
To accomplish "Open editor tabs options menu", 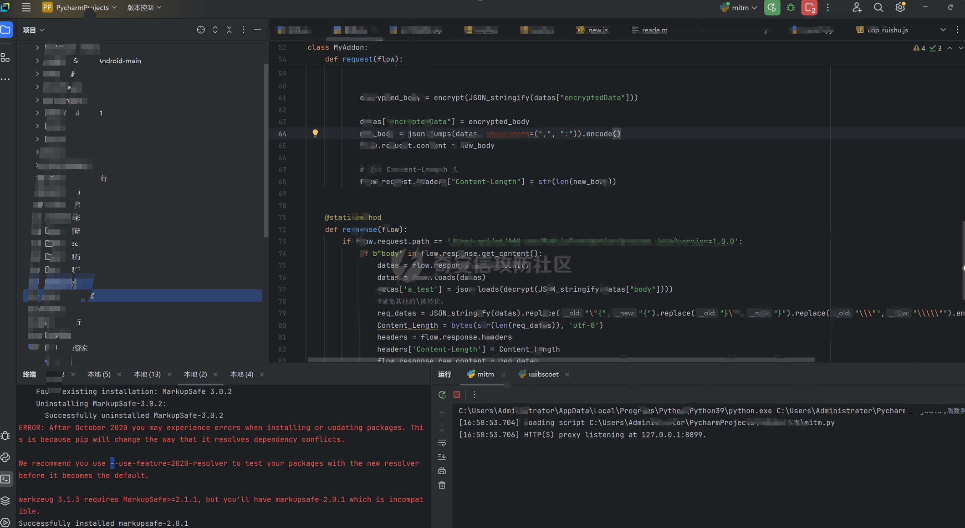I will [x=957, y=30].
